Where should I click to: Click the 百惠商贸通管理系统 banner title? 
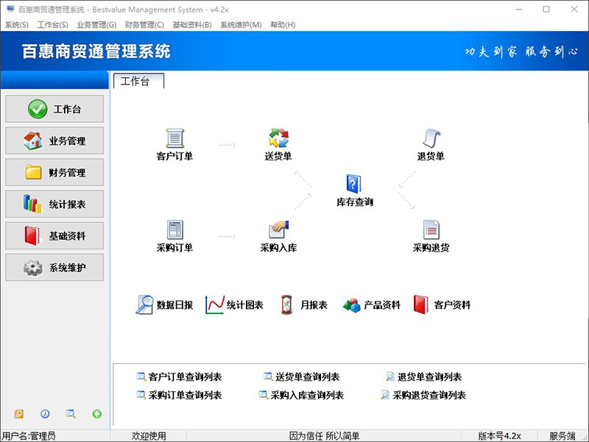click(96, 51)
